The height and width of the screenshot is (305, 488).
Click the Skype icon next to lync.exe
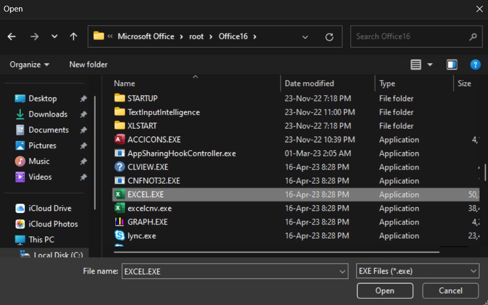point(119,235)
